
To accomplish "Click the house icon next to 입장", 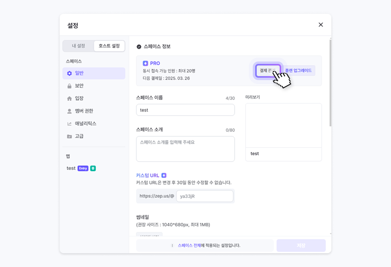I will pyautogui.click(x=70, y=99).
